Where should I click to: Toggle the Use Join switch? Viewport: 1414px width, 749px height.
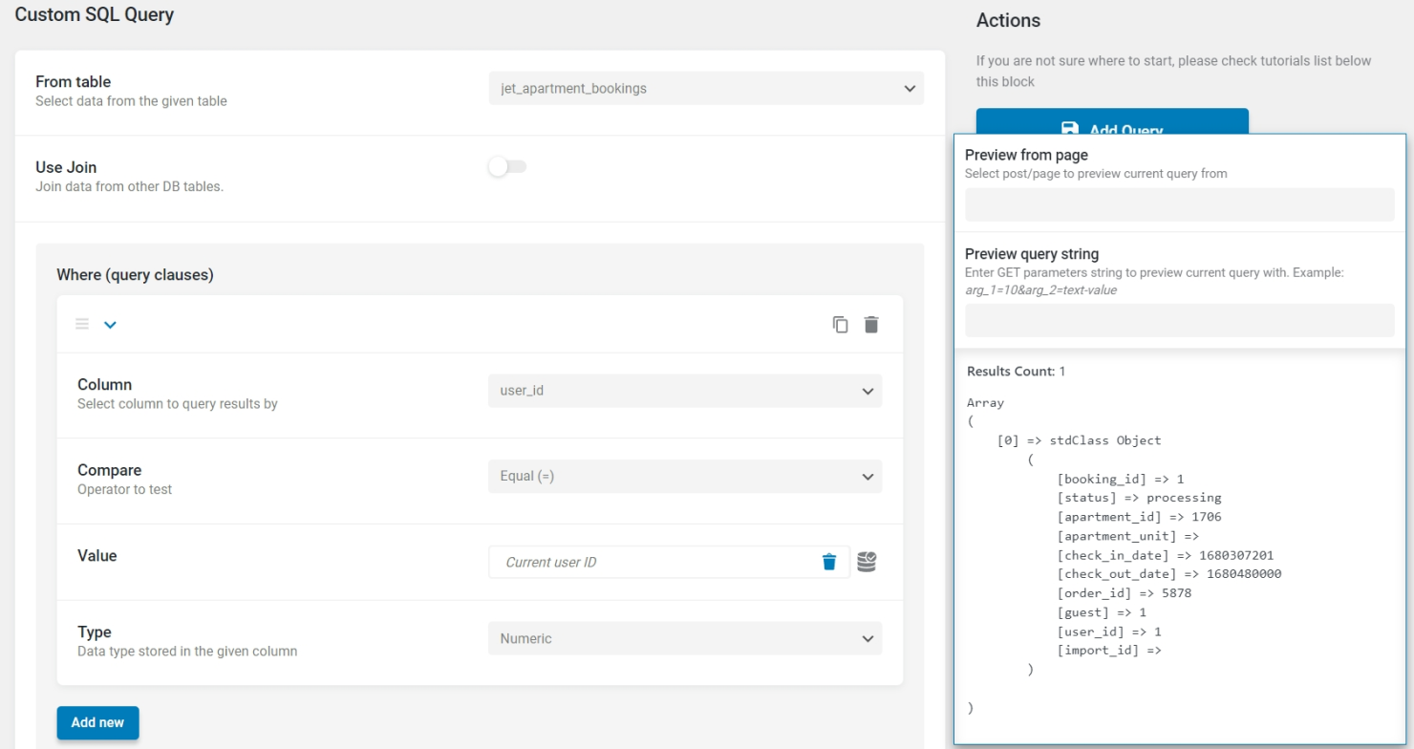(506, 167)
